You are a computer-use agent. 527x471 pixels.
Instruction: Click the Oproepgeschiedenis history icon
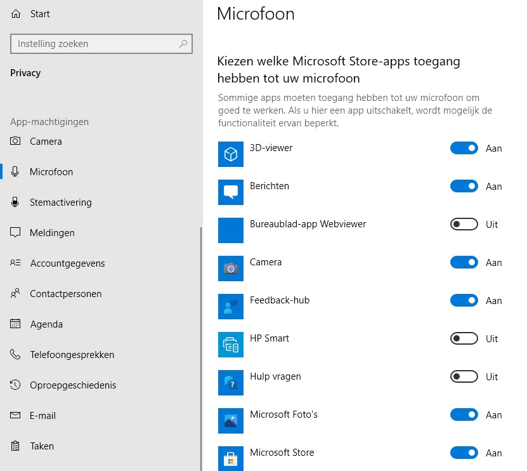click(15, 385)
